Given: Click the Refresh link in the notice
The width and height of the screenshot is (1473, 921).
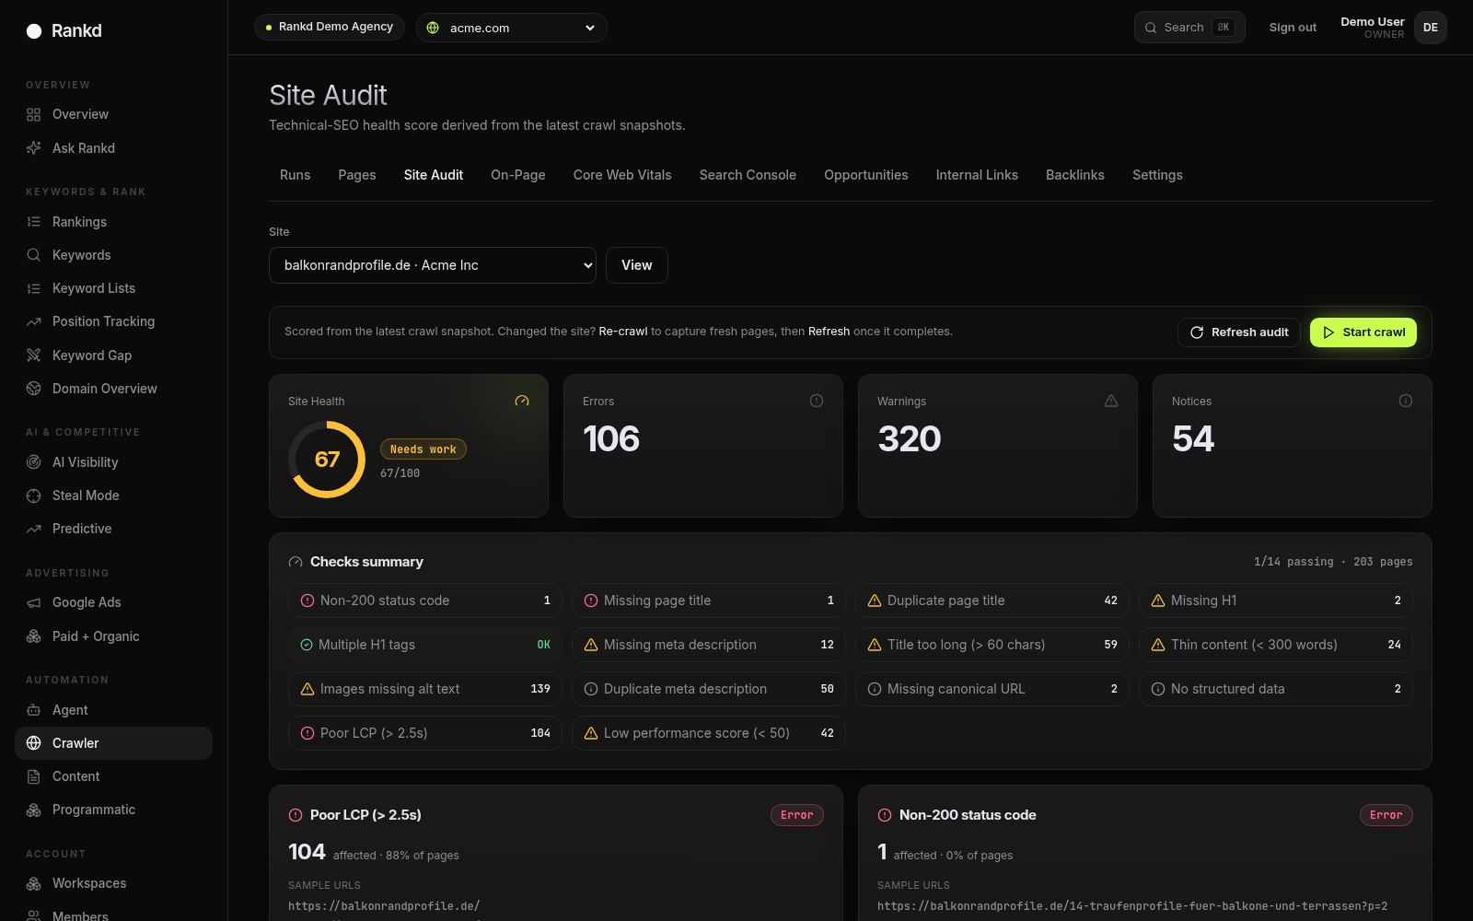Looking at the screenshot, I should click(x=829, y=332).
